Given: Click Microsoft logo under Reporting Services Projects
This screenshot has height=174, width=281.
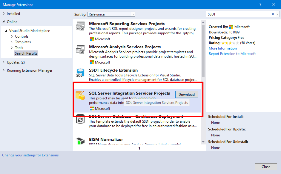Looking at the screenshot, I should pyautogui.click(x=92, y=39).
